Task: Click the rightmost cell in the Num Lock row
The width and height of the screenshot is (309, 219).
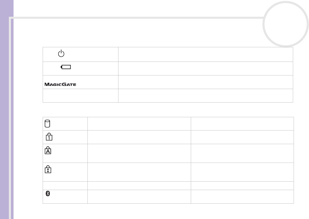Action: tap(242, 137)
